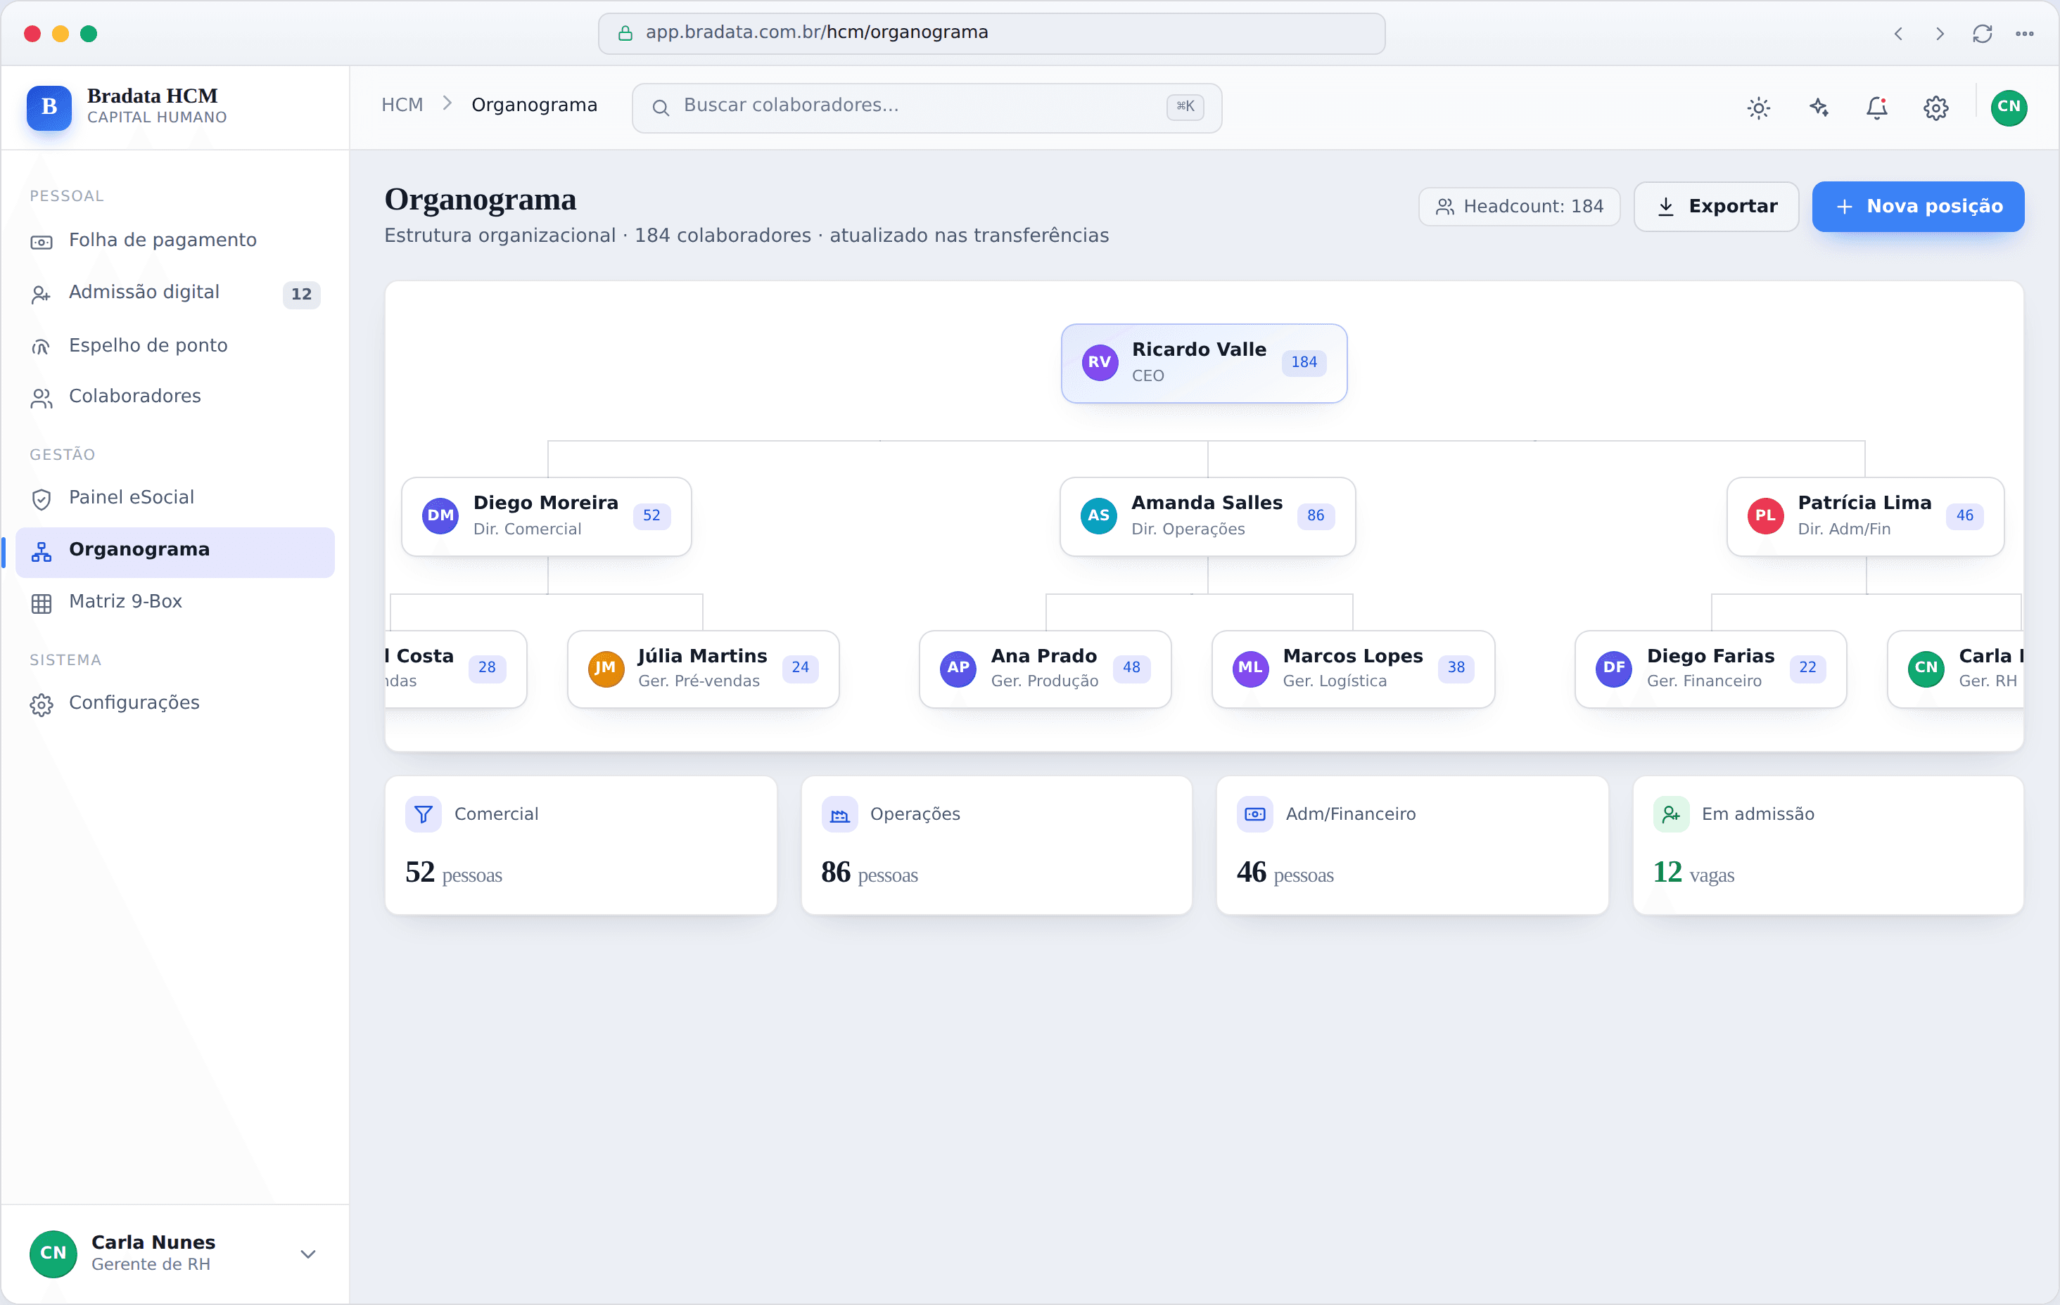Click the JM avatar of Júlia Martins
This screenshot has height=1305, width=2060.
[606, 668]
